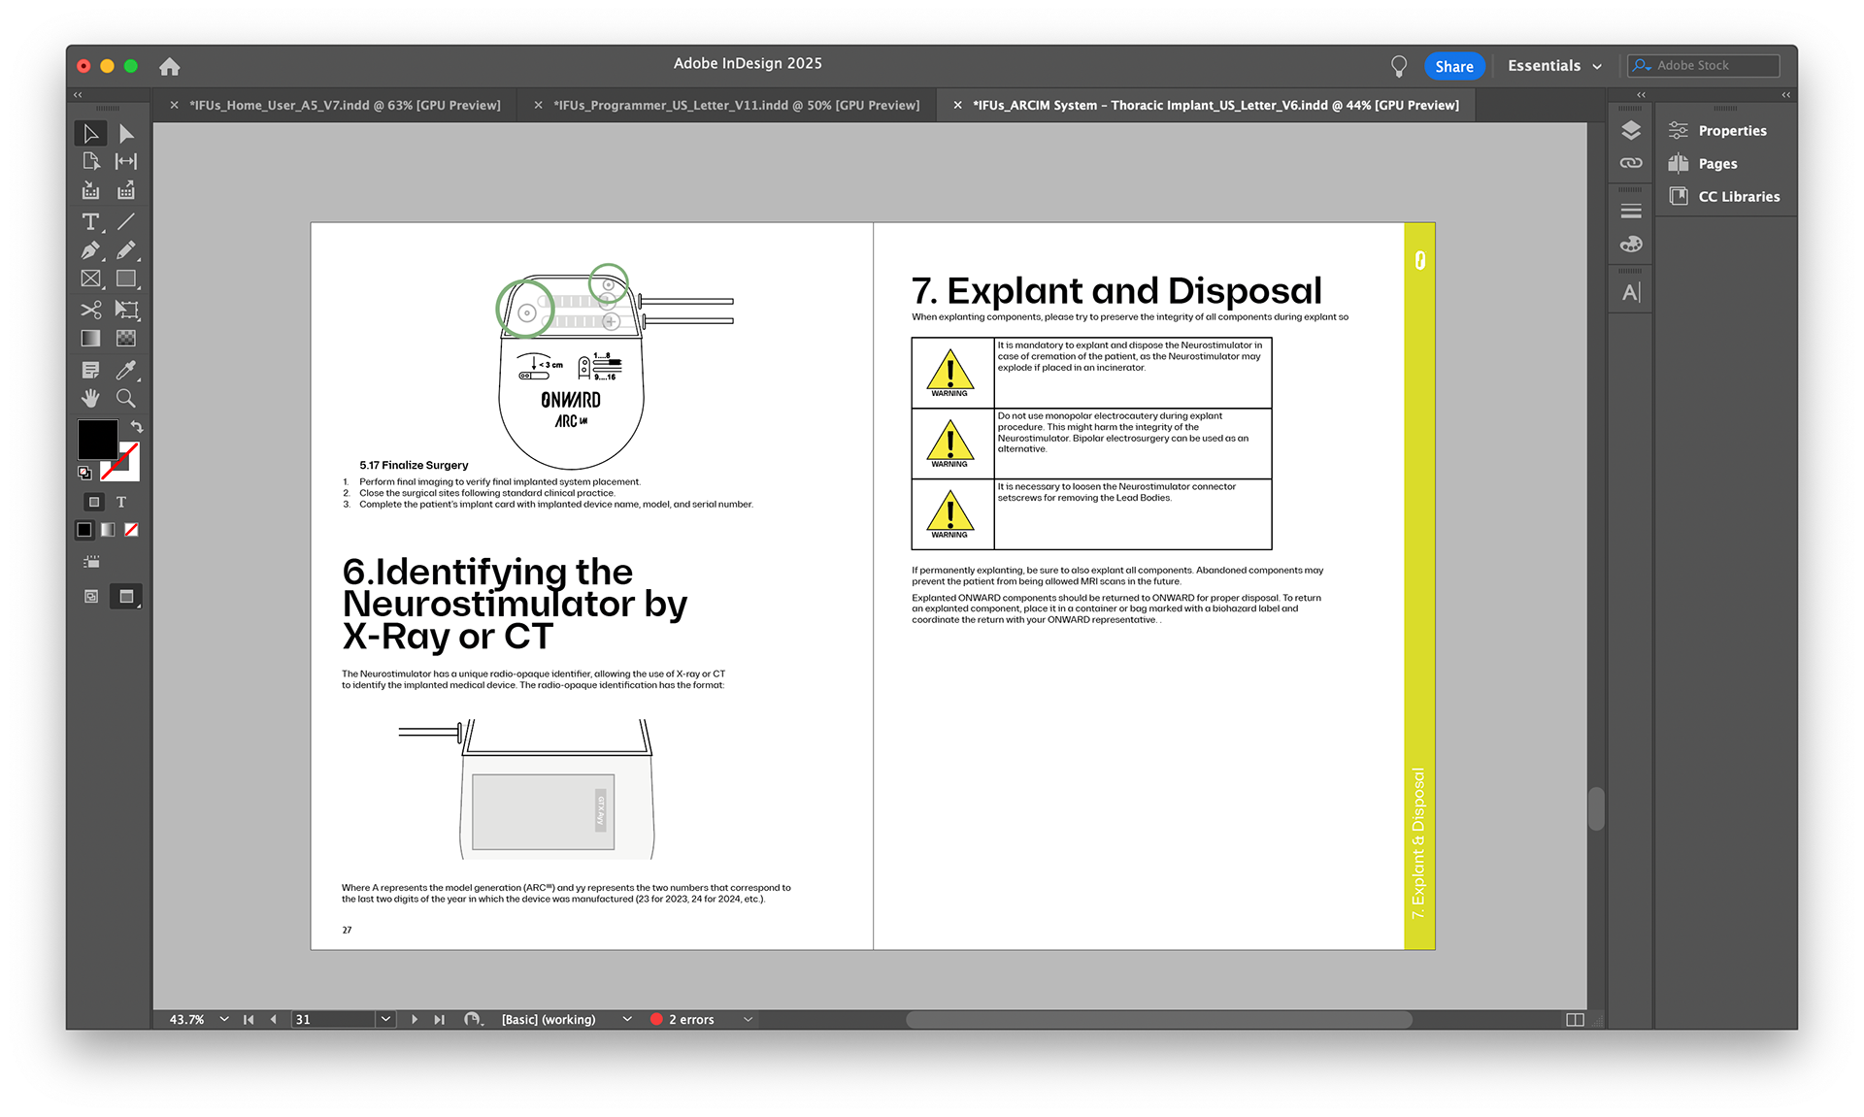The width and height of the screenshot is (1864, 1117).
Task: Select the Content Placer tool
Action: [126, 190]
